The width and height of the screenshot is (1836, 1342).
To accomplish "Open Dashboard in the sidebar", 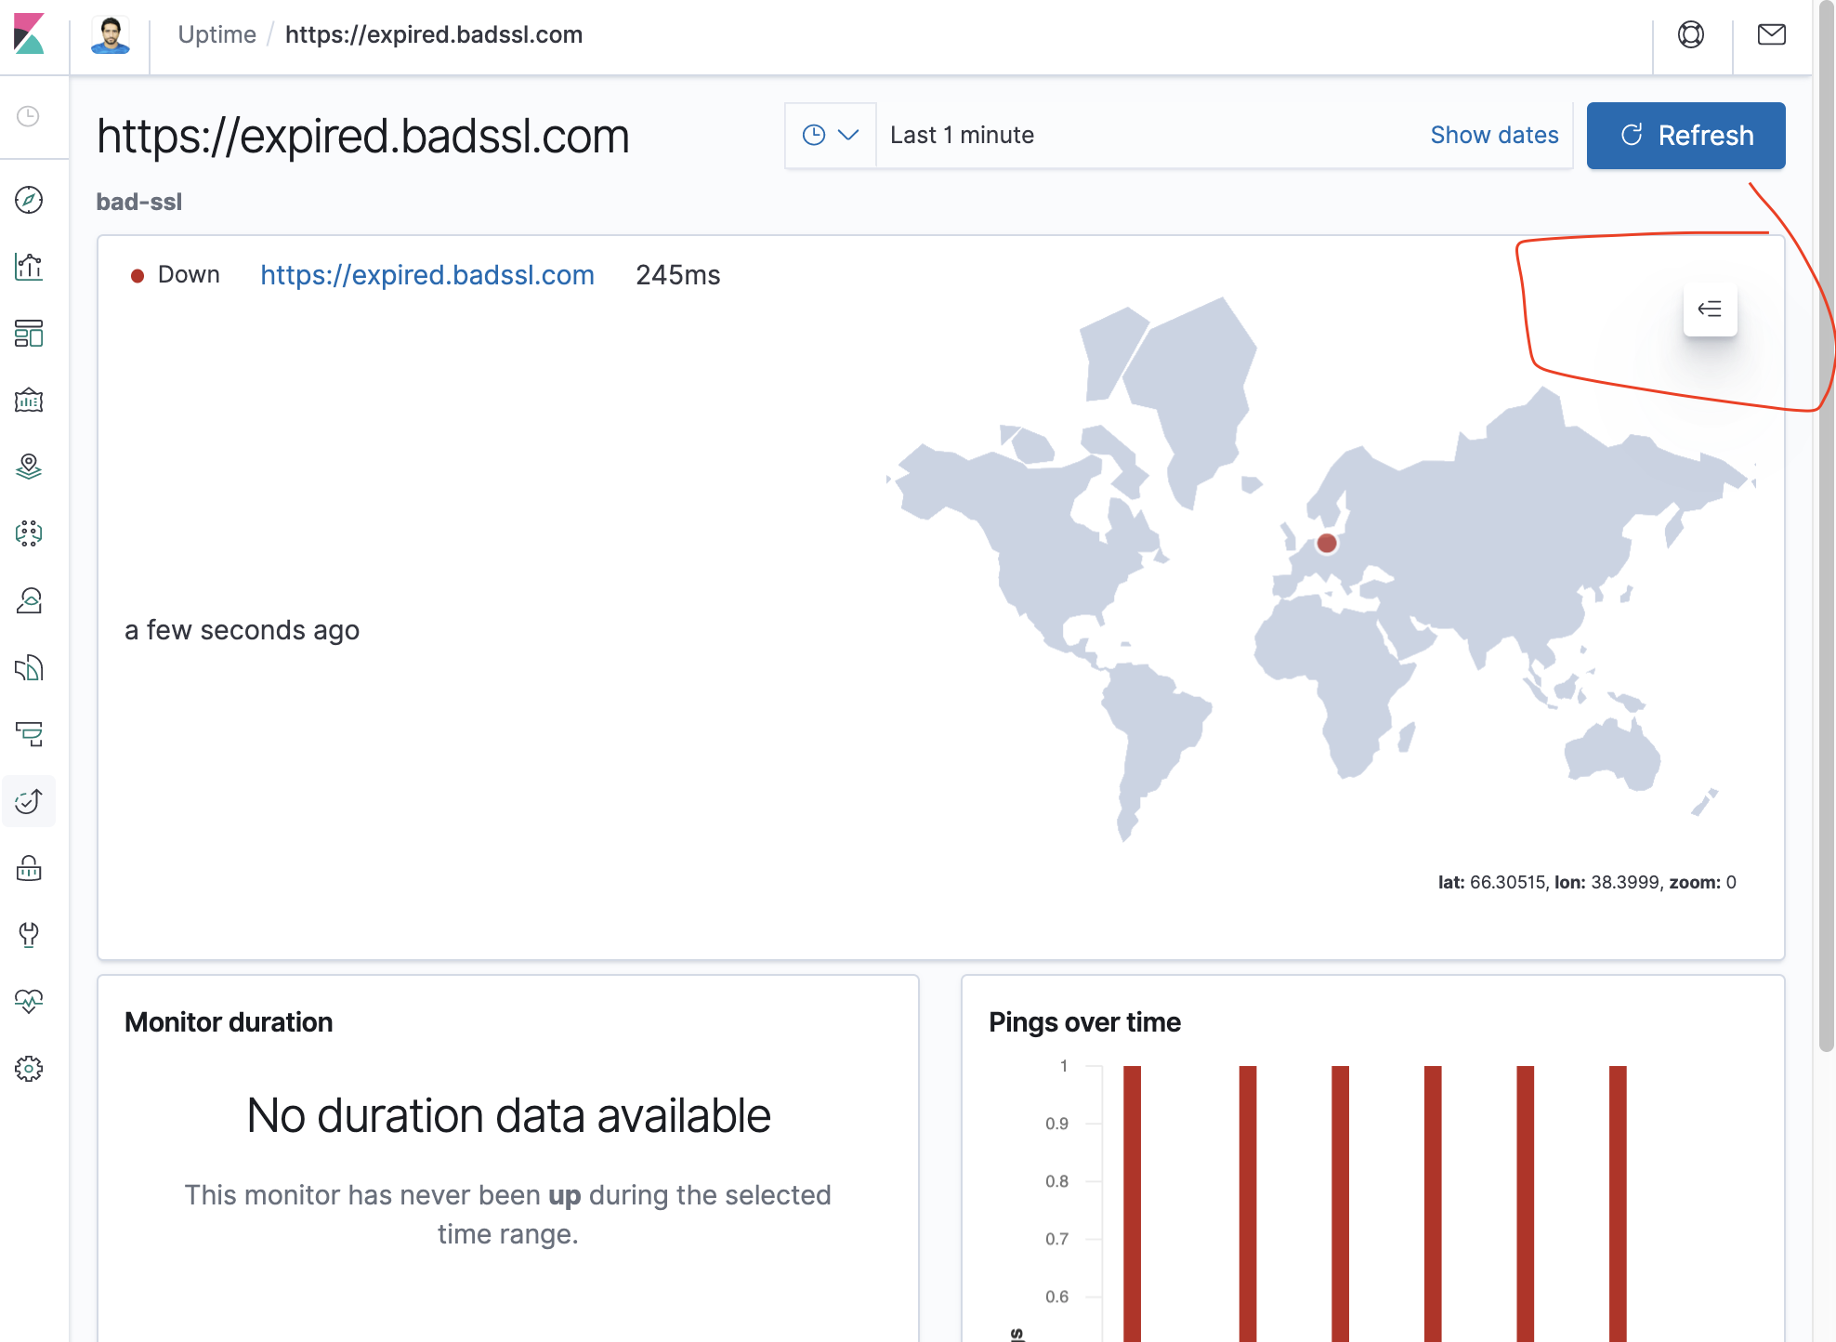I will pos(29,334).
